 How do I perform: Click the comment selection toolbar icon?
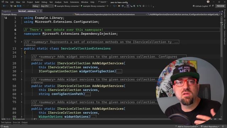[x=138, y=6]
